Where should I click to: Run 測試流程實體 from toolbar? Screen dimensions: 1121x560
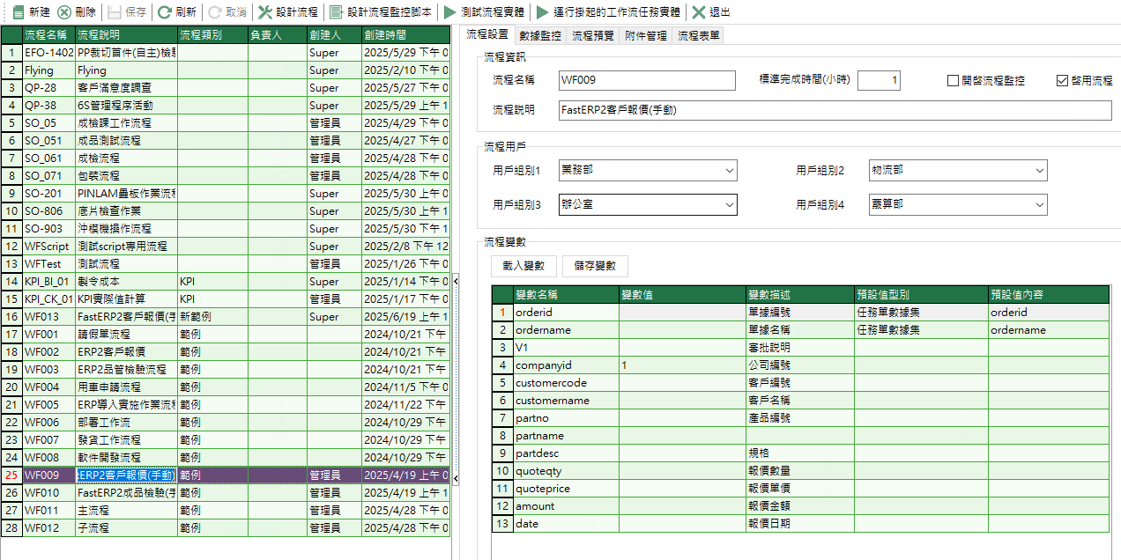[484, 12]
